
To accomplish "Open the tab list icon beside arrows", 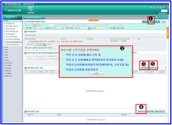I will click(166, 17).
